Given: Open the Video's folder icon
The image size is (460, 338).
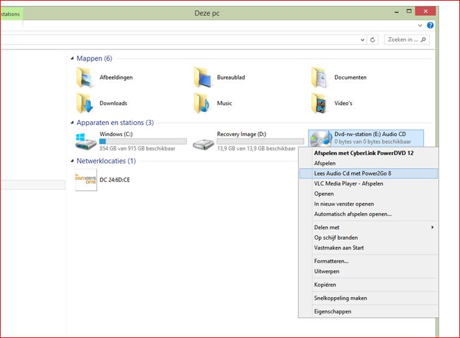Looking at the screenshot, I should point(320,103).
